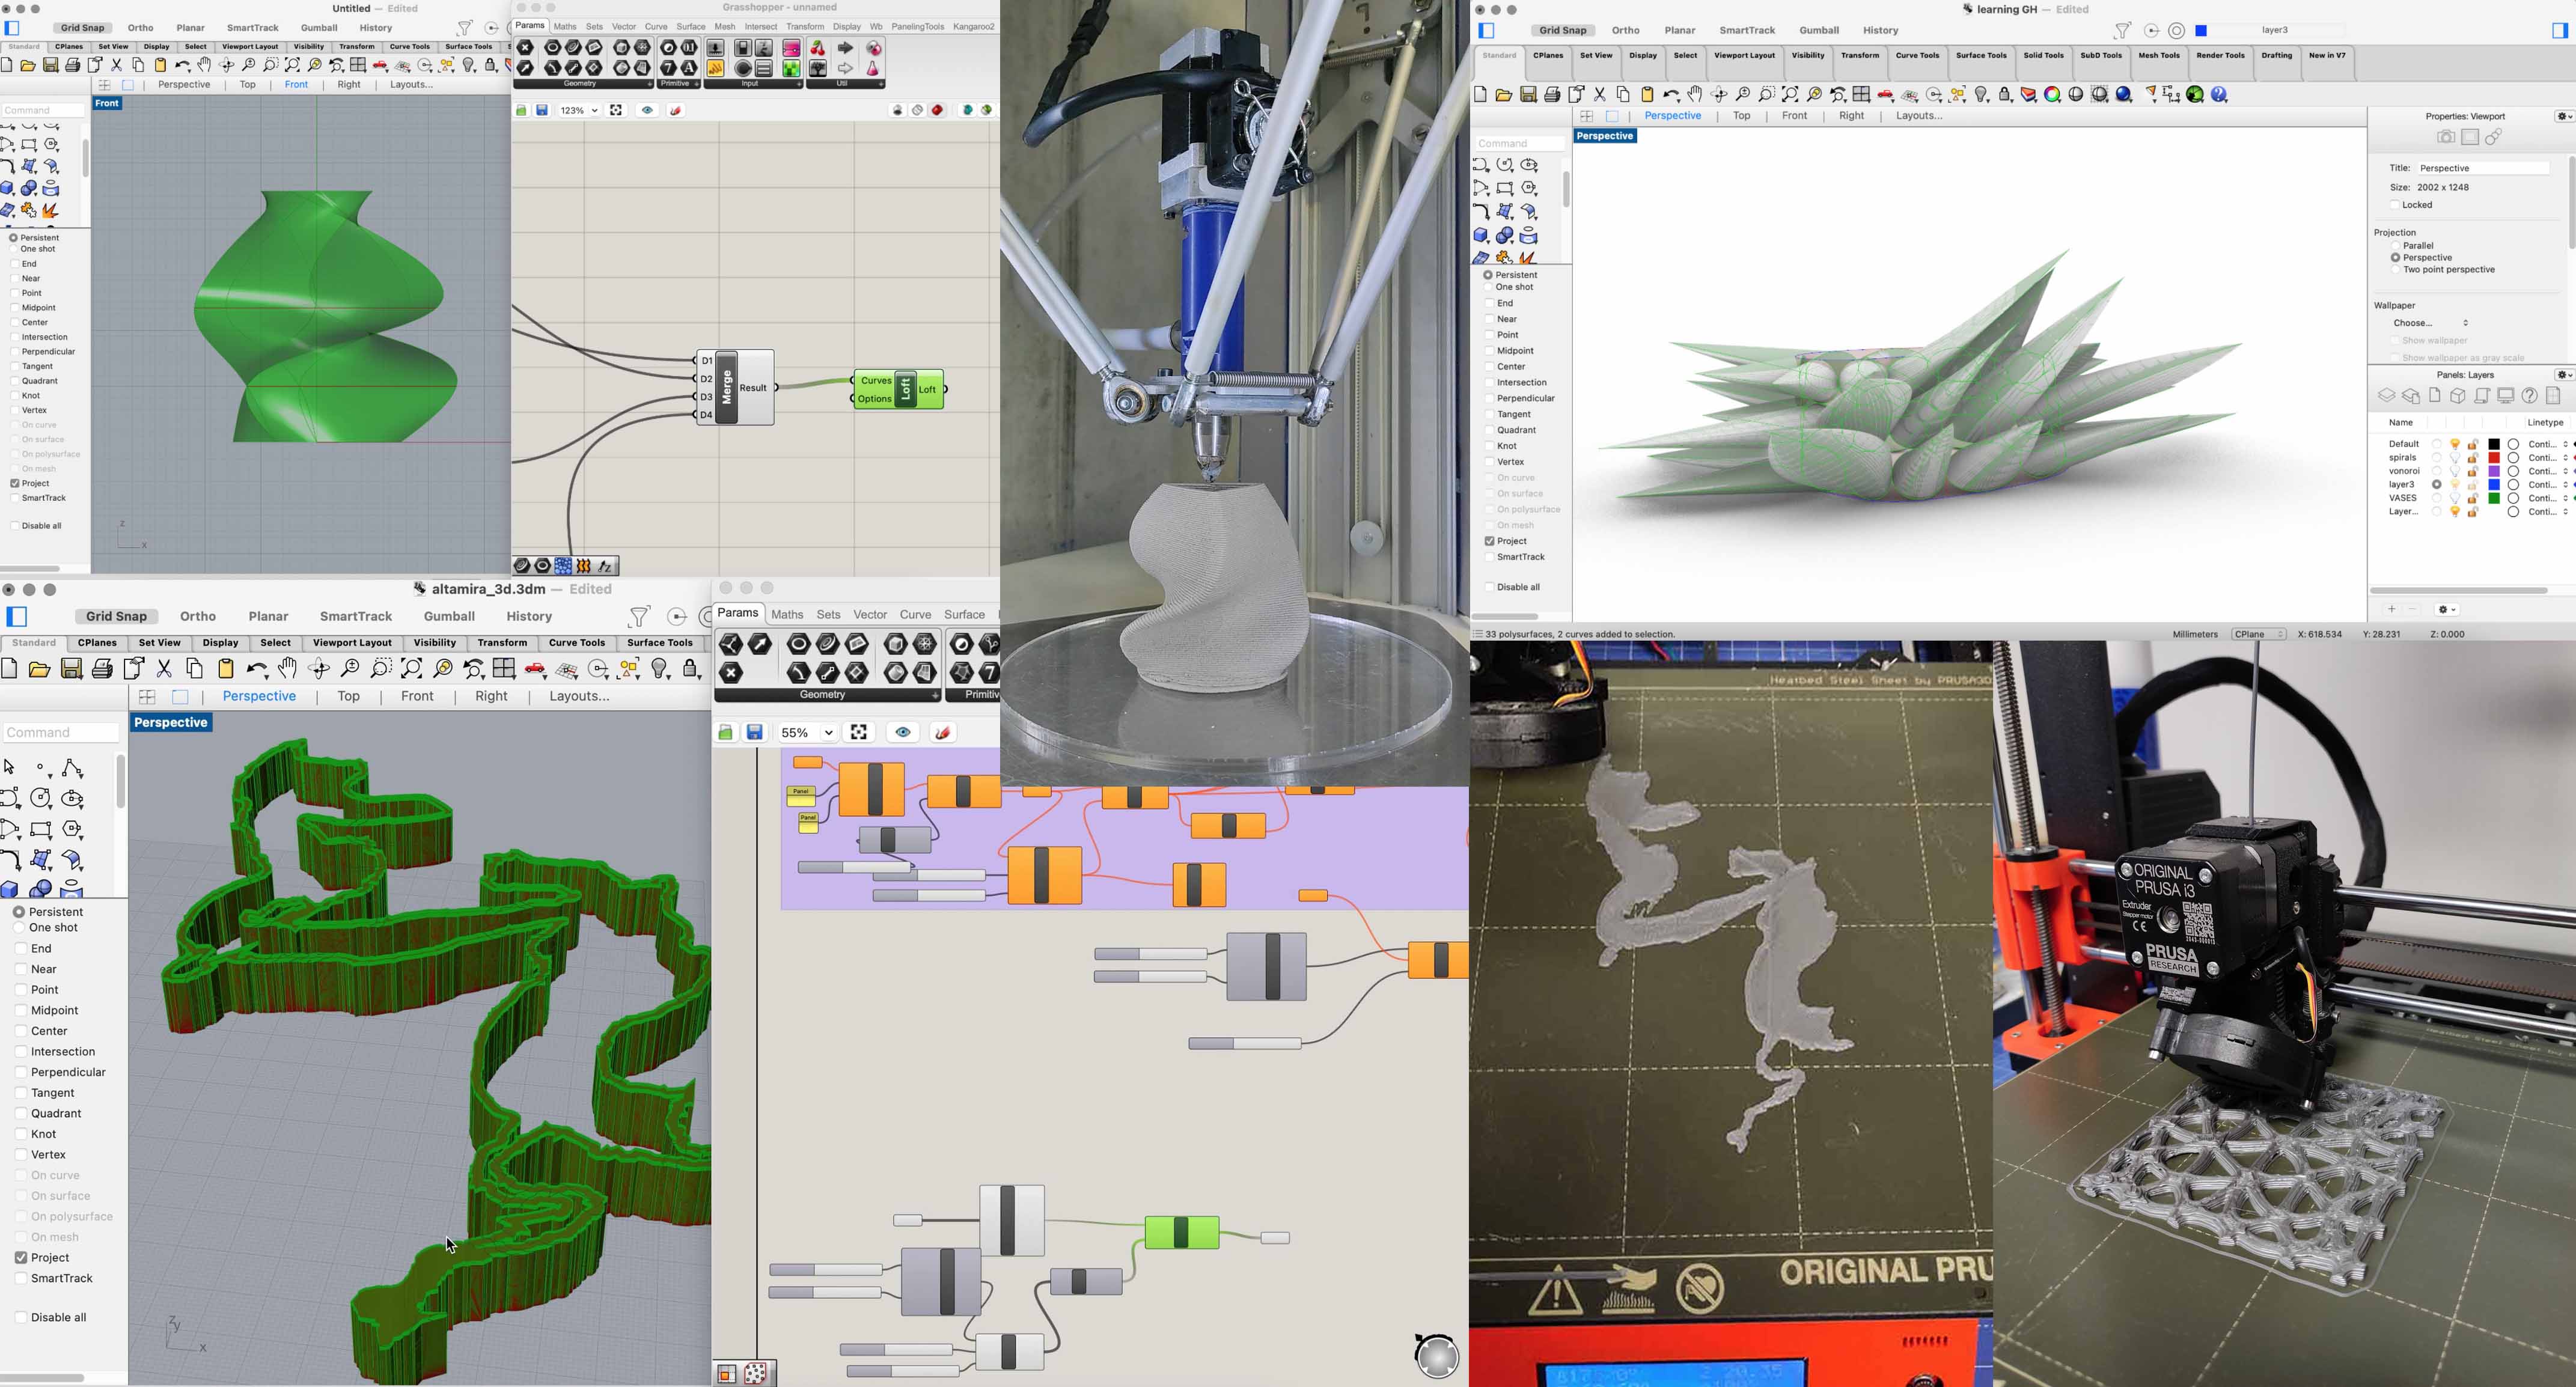
Task: Click the New file icon in Untitled window
Action: (x=7, y=66)
